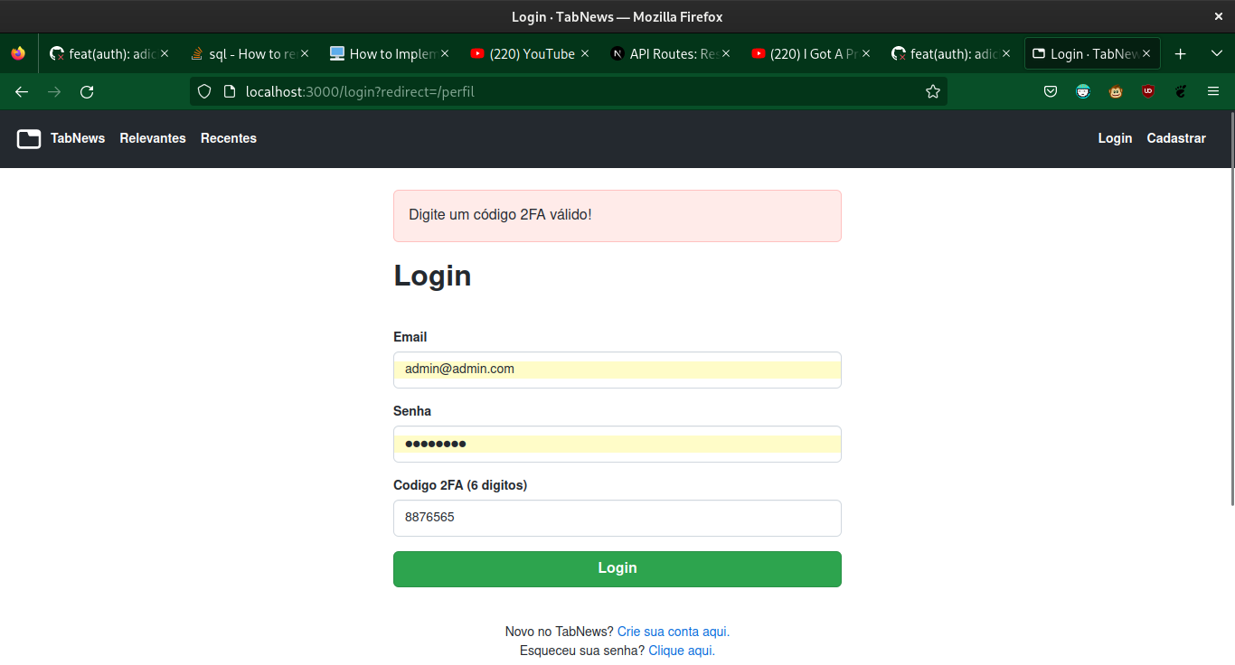Open the Recentes navigation link

(x=229, y=138)
